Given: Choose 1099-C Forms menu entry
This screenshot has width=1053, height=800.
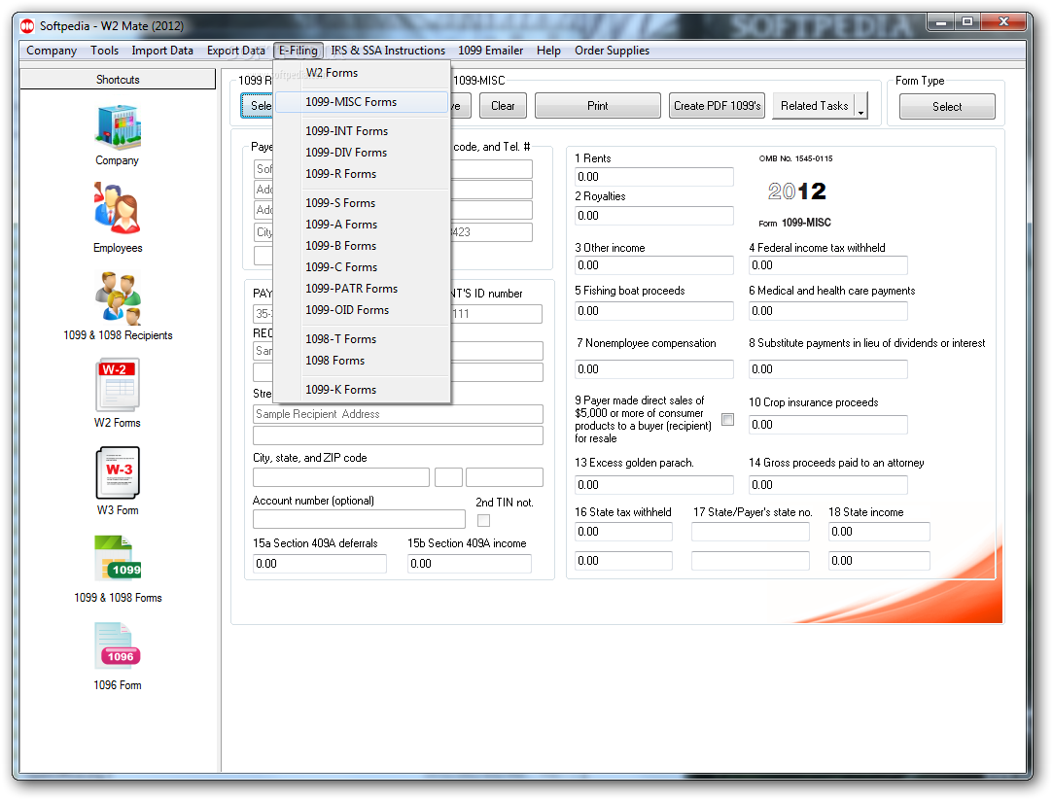Looking at the screenshot, I should pyautogui.click(x=363, y=267).
